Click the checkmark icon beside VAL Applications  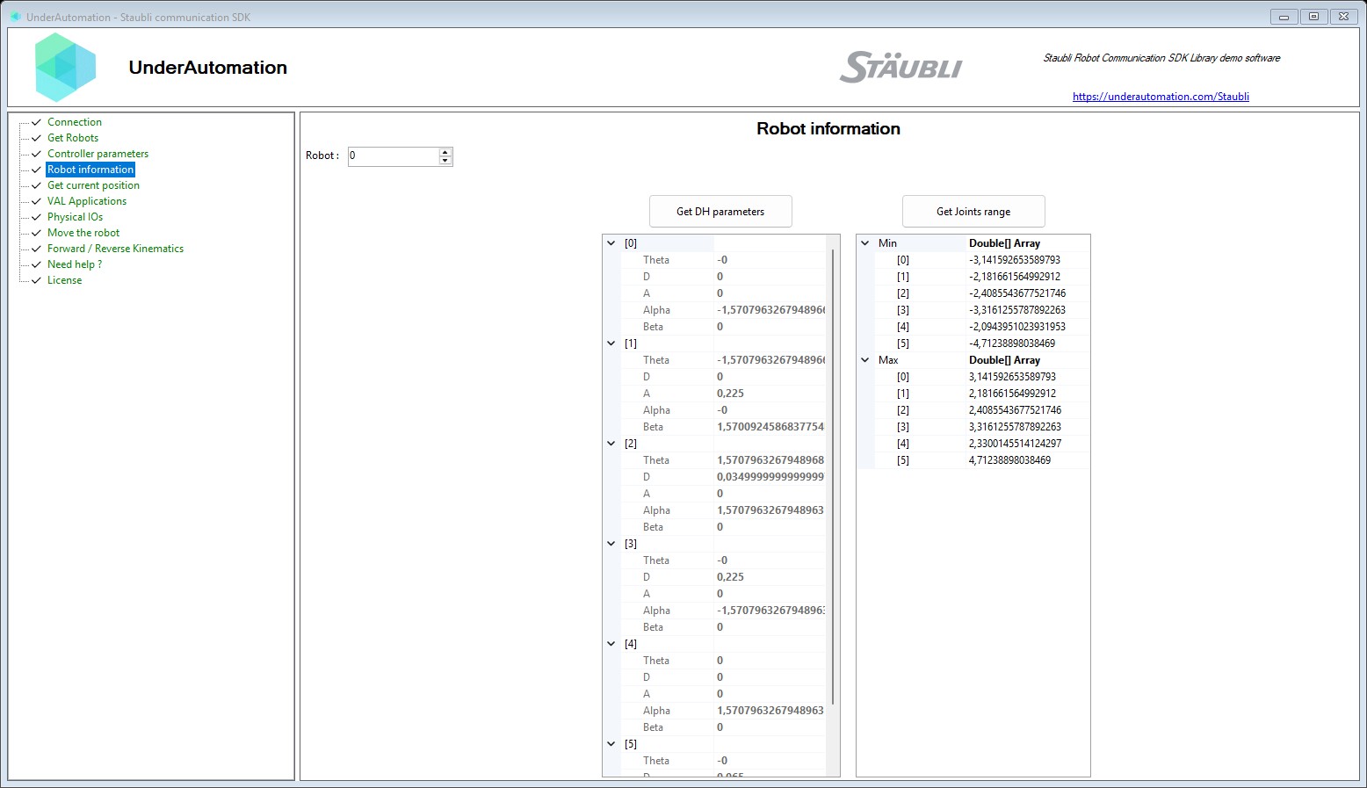pos(36,201)
